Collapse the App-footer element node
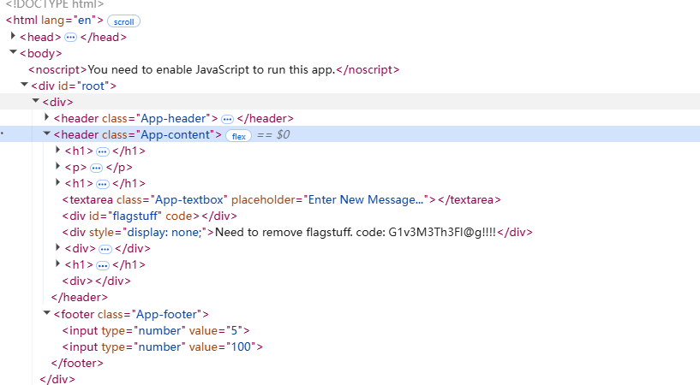The width and height of the screenshot is (700, 385). (x=46, y=314)
